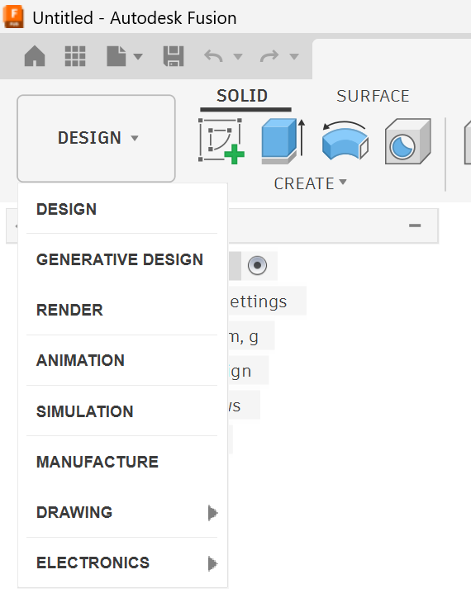Viewport: 471px width, 603px height.
Task: Open the Home tab icon
Action: click(x=35, y=56)
